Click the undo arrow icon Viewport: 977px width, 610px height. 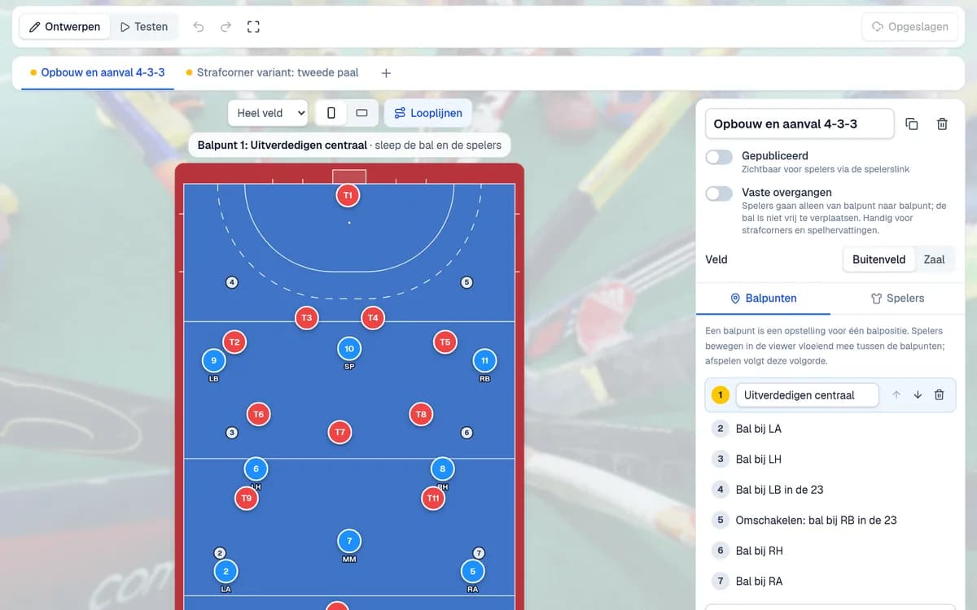point(199,27)
